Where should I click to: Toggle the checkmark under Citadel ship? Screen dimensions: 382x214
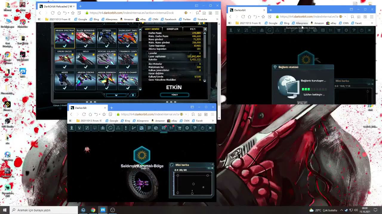(107, 46)
